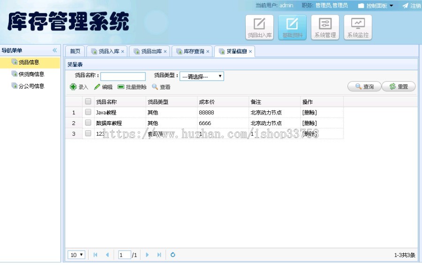The width and height of the screenshot is (422, 265).
Task: Click the 备注 column header
Action: pyautogui.click(x=274, y=102)
